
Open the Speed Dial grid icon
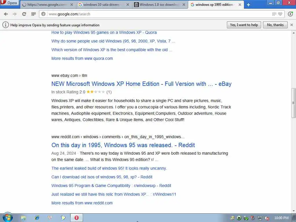pos(34,14)
